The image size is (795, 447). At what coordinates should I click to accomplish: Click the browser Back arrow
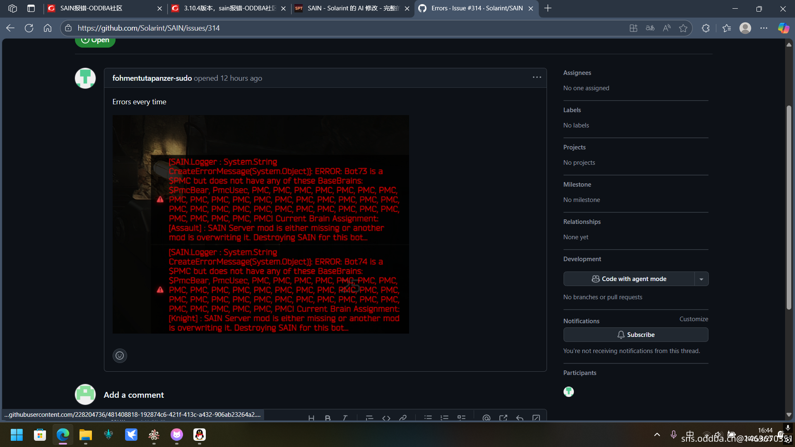[x=10, y=28]
